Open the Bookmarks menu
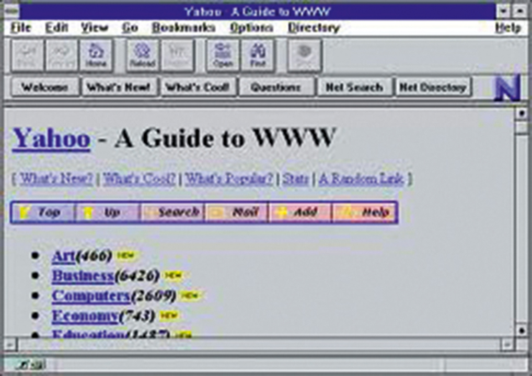 coord(183,28)
